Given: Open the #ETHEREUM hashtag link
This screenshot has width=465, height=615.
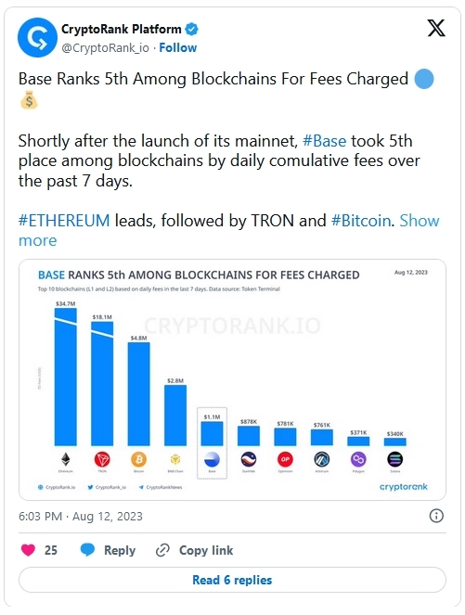Looking at the screenshot, I should 64,221.
